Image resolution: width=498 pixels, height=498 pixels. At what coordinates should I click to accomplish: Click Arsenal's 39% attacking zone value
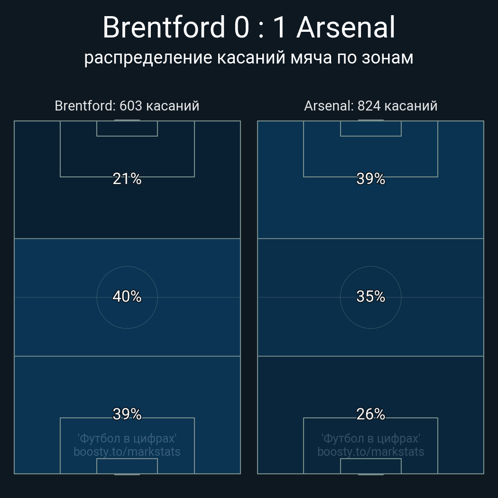pos(370,179)
